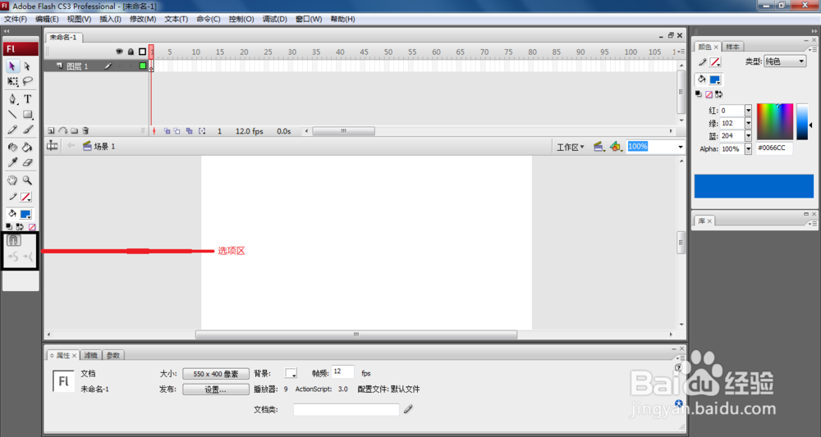Open color panel options menu
Screen dimensions: 821x437
coord(812,49)
